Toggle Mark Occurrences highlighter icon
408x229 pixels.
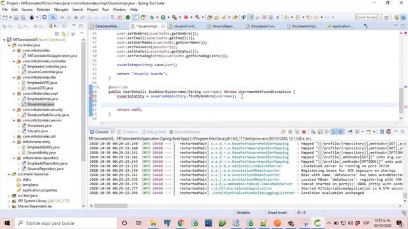point(251,17)
